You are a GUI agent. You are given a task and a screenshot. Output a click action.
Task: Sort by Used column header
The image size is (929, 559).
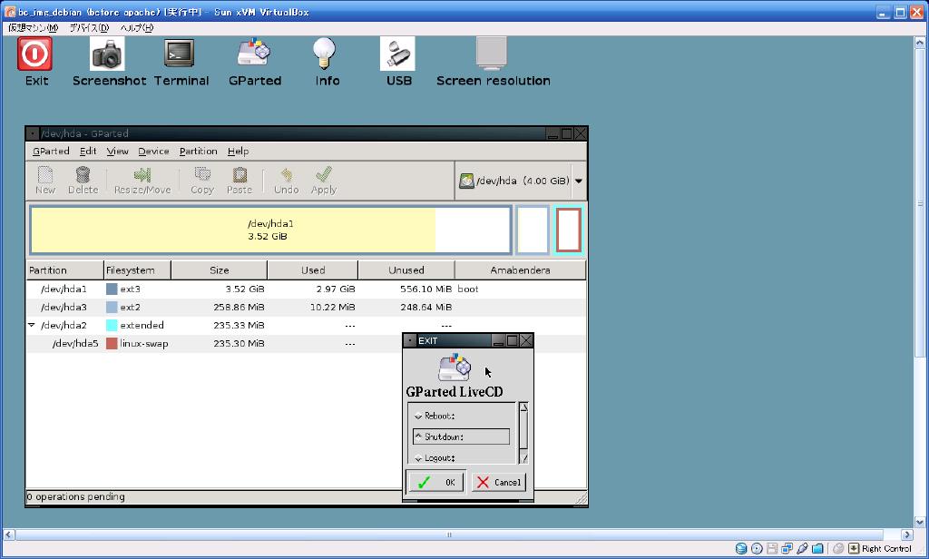[313, 270]
